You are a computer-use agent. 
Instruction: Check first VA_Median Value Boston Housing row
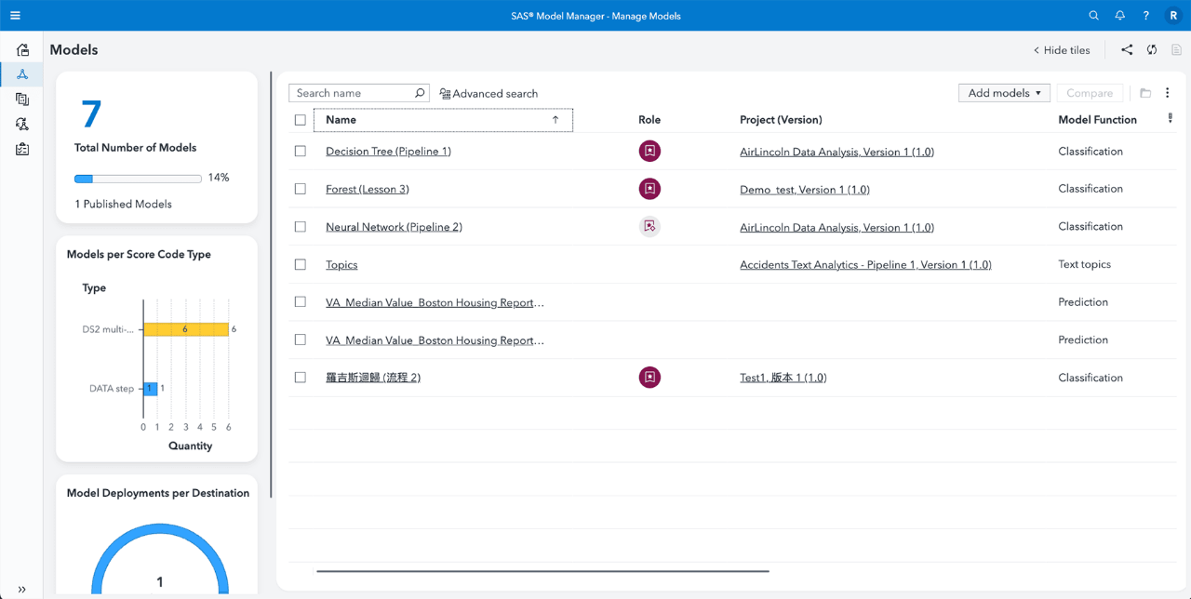pos(300,301)
